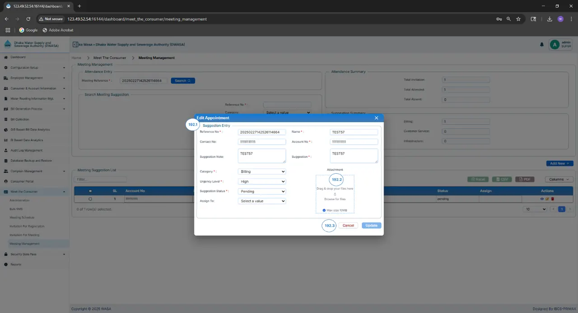Screen dimensions: 578x313
Task: Close the Edit Appointment dialog with X
Action: (x=377, y=118)
